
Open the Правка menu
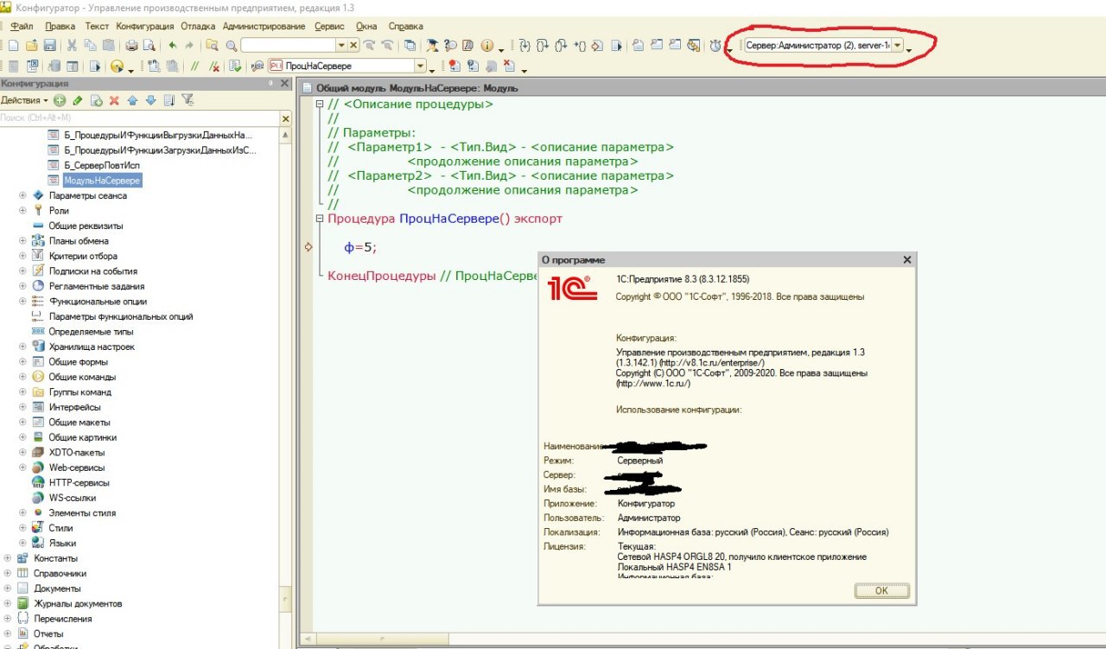coord(60,26)
